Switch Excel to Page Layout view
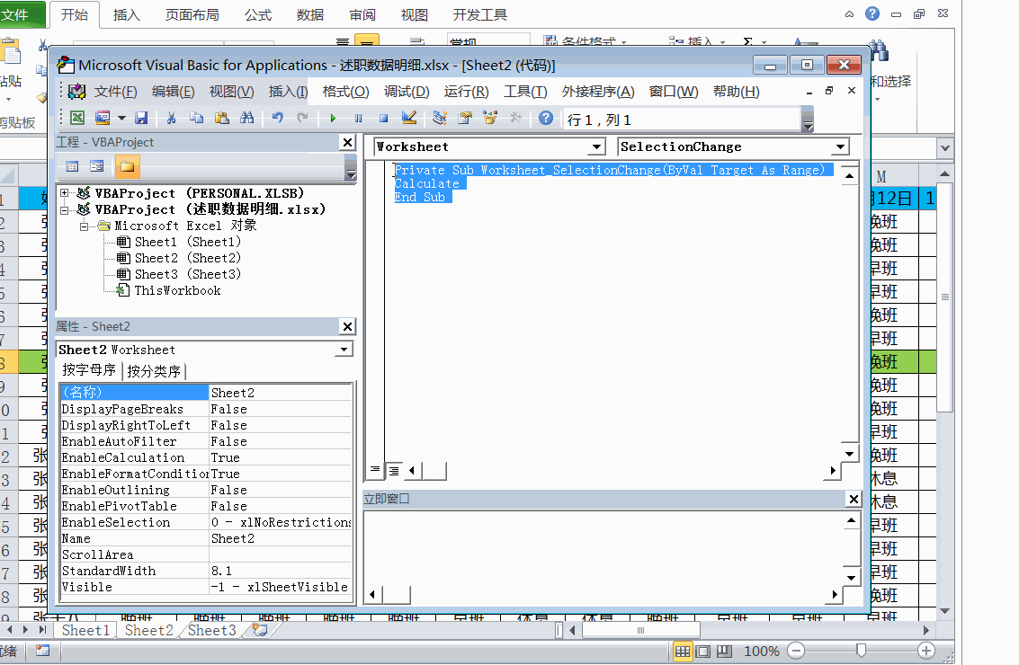Screen dimensions: 1019x665 coord(703,651)
